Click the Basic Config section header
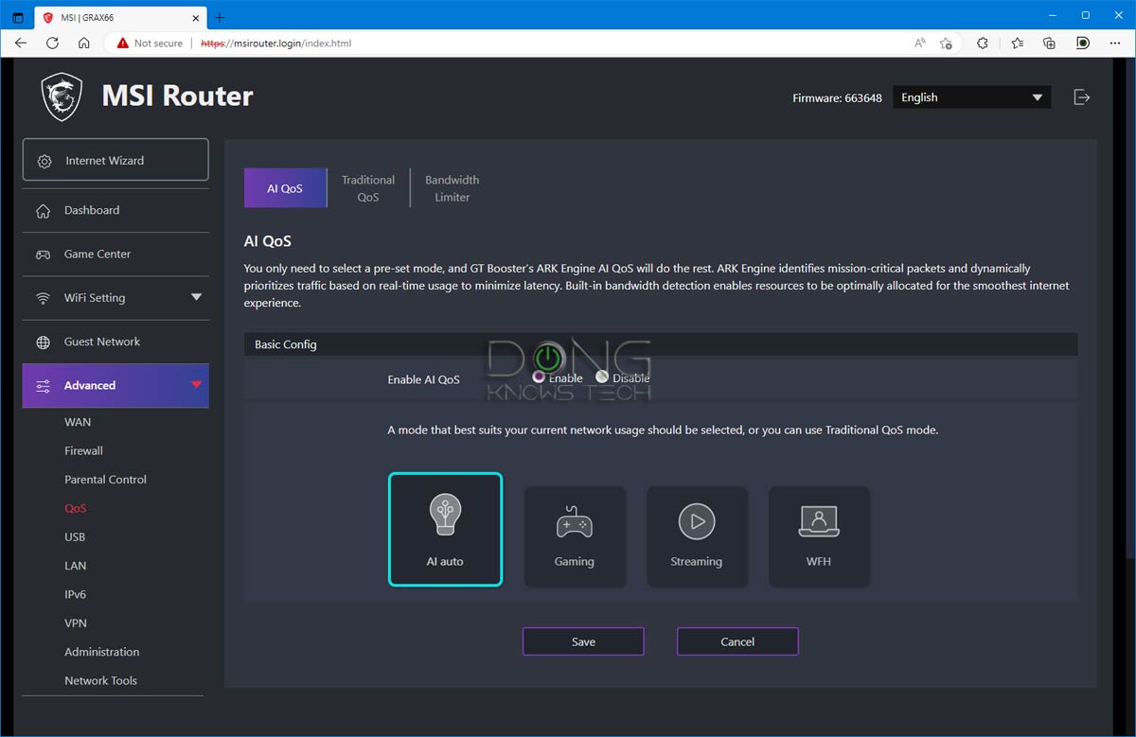The image size is (1136, 737). 661,344
